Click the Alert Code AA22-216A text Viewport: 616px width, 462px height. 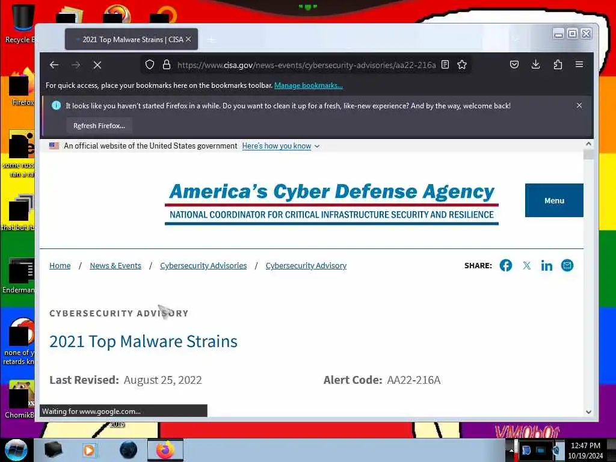coord(382,380)
